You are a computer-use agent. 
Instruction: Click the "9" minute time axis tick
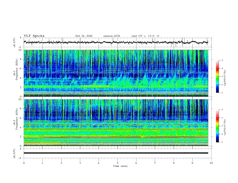pyautogui.click(x=192, y=163)
